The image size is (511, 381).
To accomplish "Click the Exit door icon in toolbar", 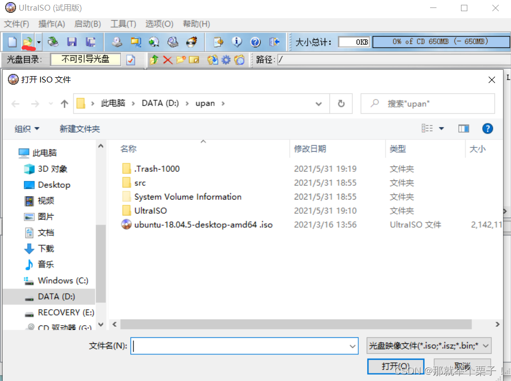I will coord(275,42).
